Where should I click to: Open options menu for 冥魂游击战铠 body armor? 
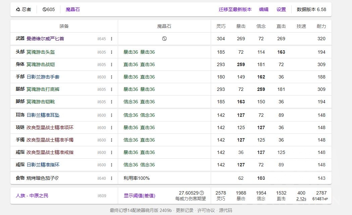pyautogui.click(x=112, y=64)
